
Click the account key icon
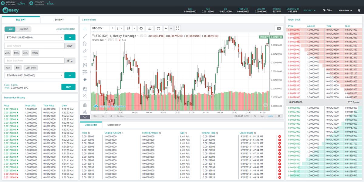point(359,10)
